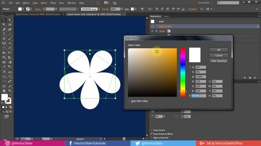Image resolution: width=261 pixels, height=146 pixels.
Task: Switch to the Layers panel tab
Action: coord(166,16)
